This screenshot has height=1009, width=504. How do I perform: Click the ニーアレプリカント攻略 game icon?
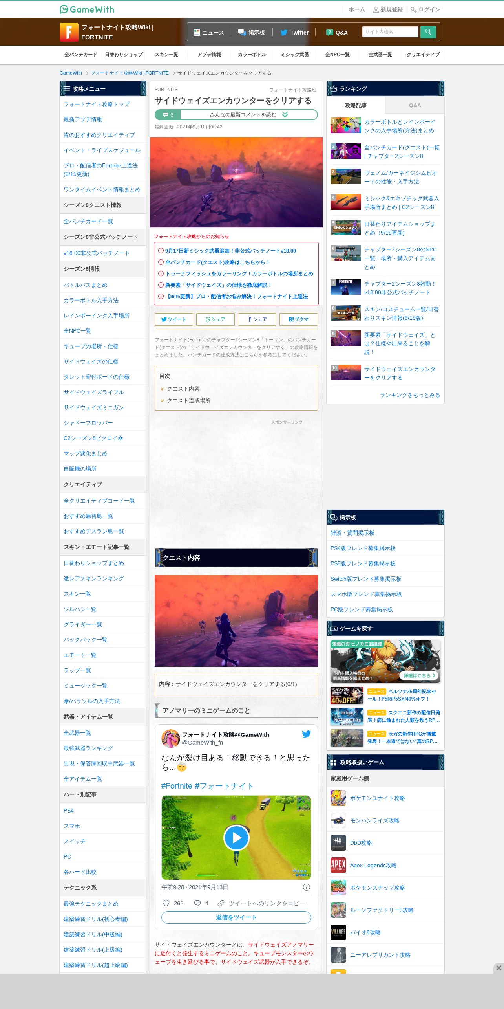pos(338,955)
